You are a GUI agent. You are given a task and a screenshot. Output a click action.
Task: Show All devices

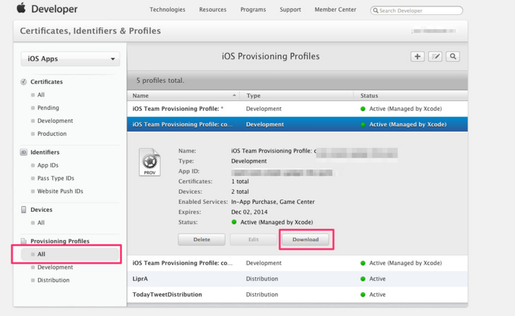pyautogui.click(x=41, y=223)
